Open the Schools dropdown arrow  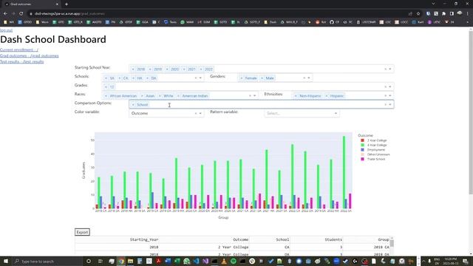tap(200, 78)
